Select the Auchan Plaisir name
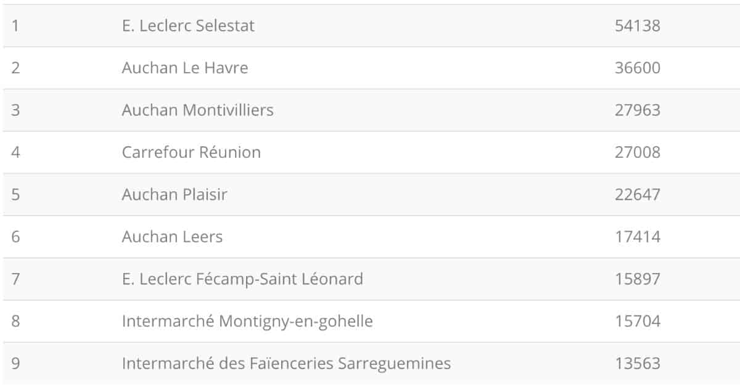Viewport: 740px width, 387px height. tap(175, 195)
